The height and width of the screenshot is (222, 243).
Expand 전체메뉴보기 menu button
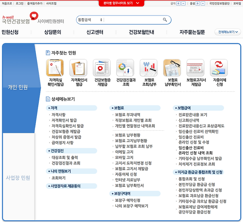(x=228, y=32)
